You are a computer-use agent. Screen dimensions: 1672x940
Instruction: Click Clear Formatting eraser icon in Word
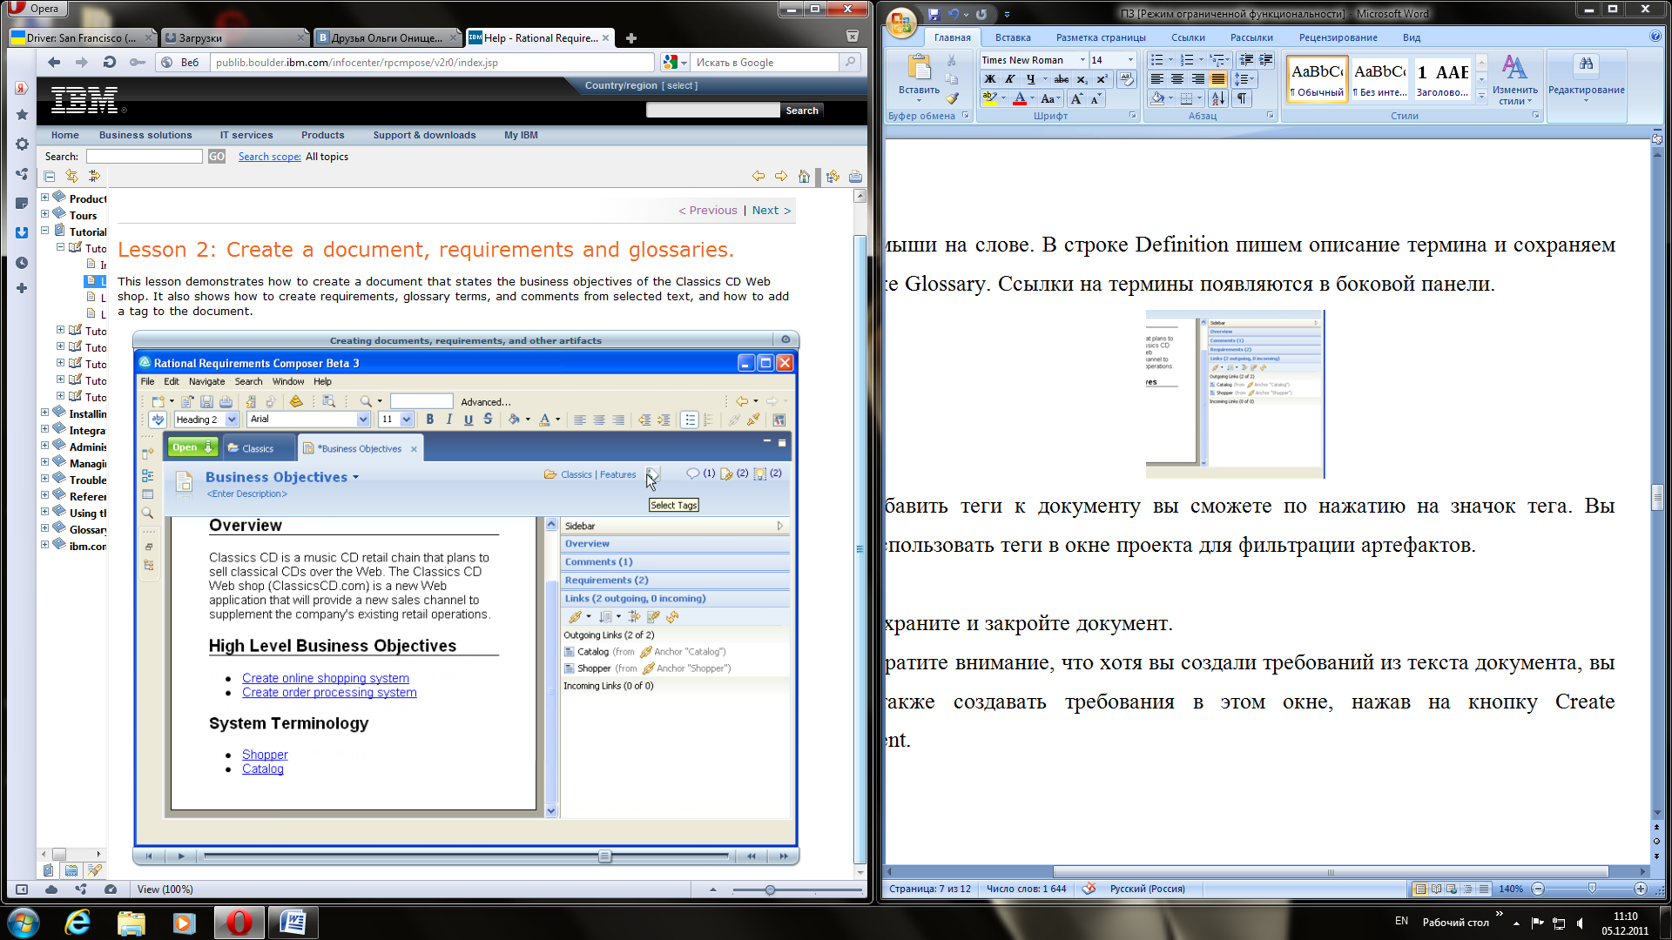point(1127,79)
